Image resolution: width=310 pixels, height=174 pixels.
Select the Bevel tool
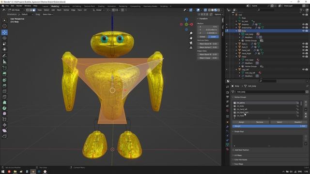tap(4, 86)
